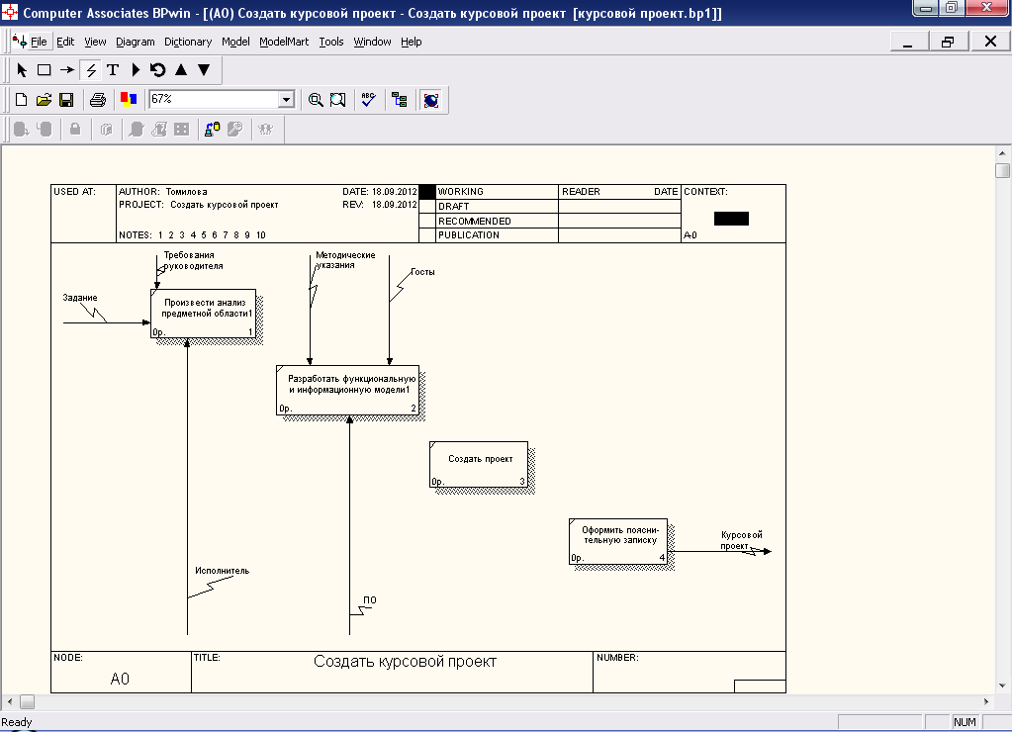Open the Diagram menu
The image size is (1012, 732).
tap(135, 42)
